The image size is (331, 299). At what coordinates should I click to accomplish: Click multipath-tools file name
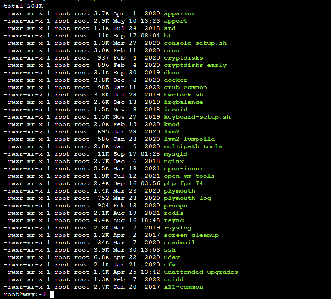click(x=193, y=146)
